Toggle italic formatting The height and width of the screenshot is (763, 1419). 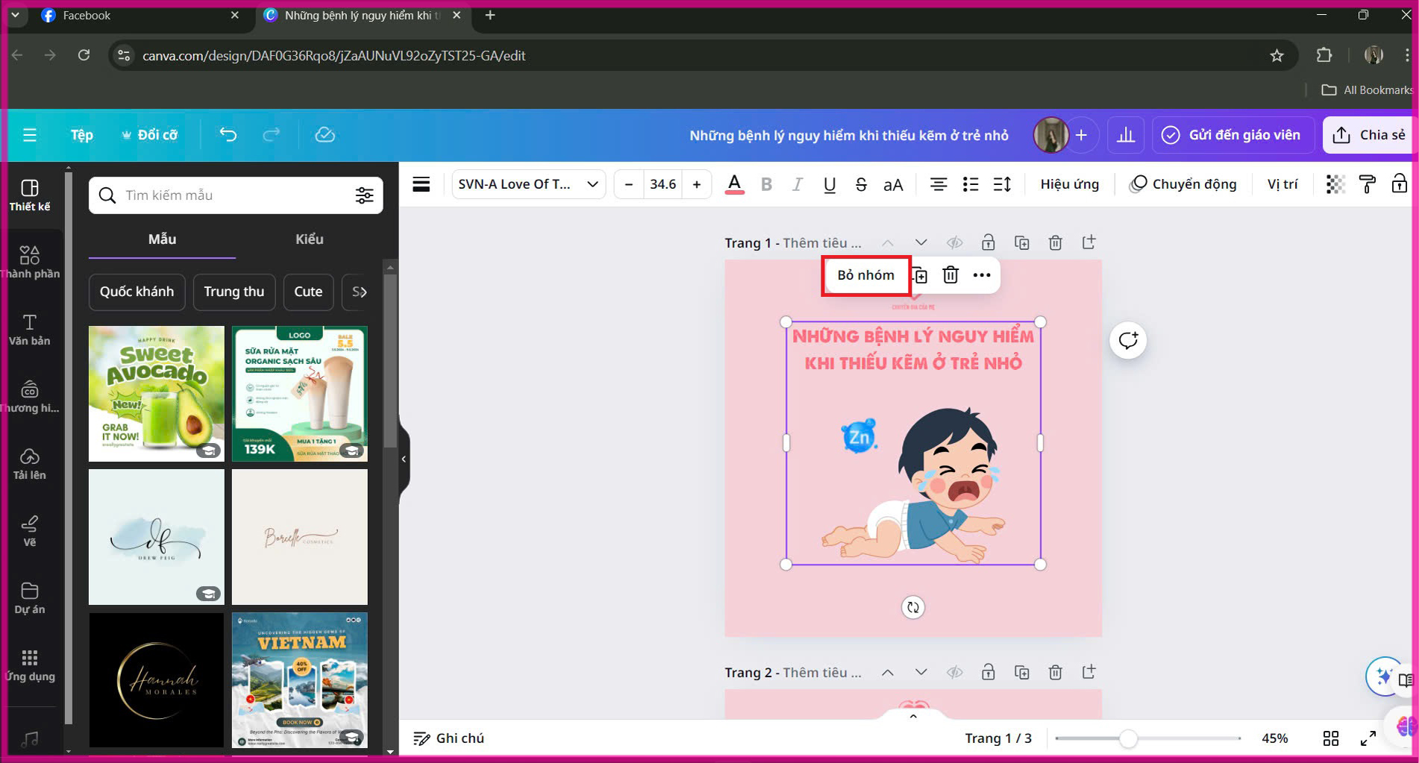[x=798, y=184]
